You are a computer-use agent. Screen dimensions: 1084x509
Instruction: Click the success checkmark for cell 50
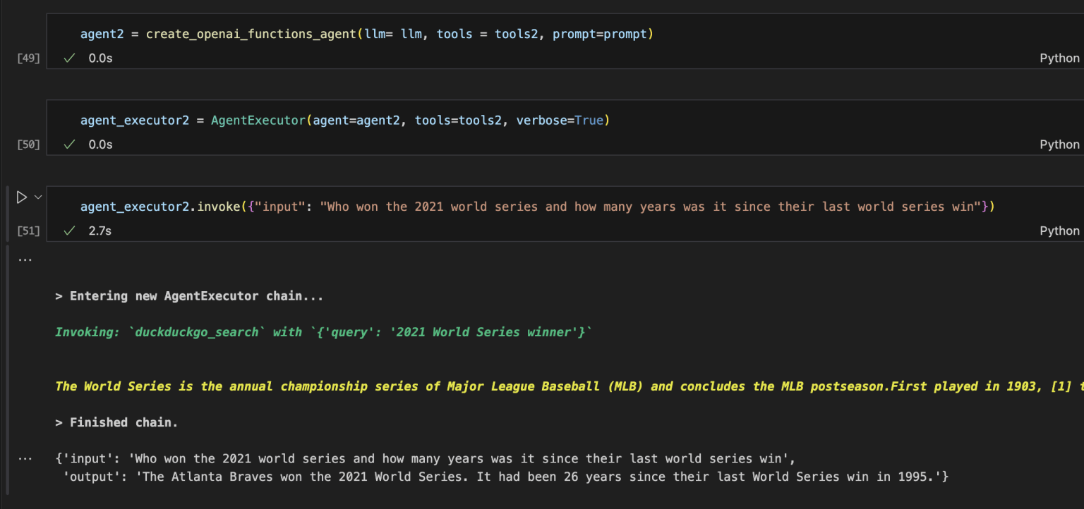point(69,145)
